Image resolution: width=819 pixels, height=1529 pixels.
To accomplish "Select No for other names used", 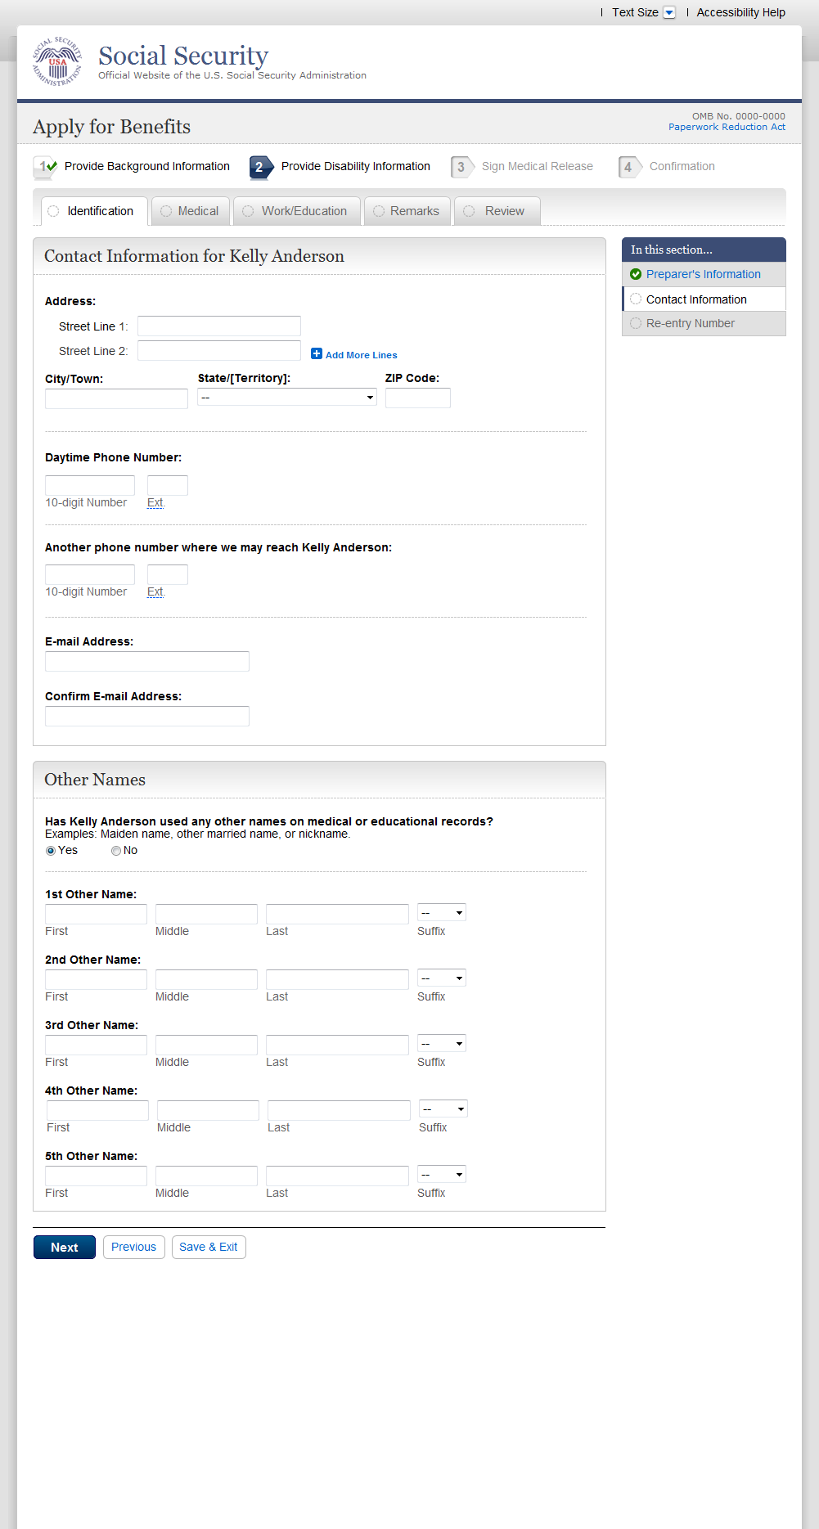I will pyautogui.click(x=116, y=851).
